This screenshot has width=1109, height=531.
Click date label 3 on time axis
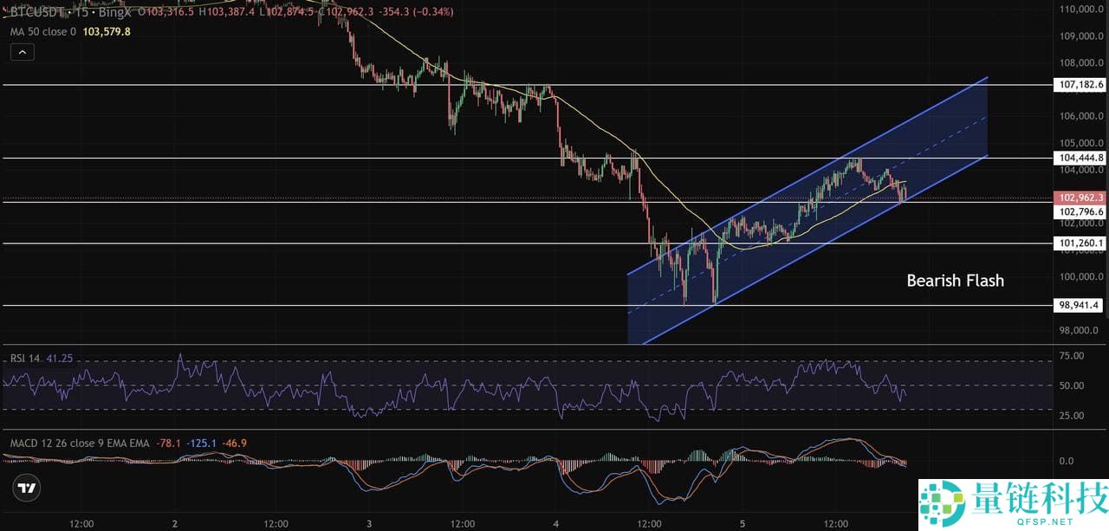(369, 523)
